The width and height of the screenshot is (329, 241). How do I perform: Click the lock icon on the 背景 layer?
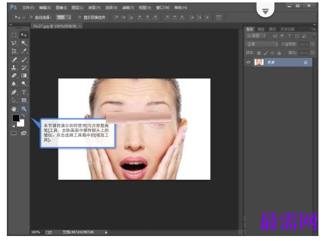305,62
